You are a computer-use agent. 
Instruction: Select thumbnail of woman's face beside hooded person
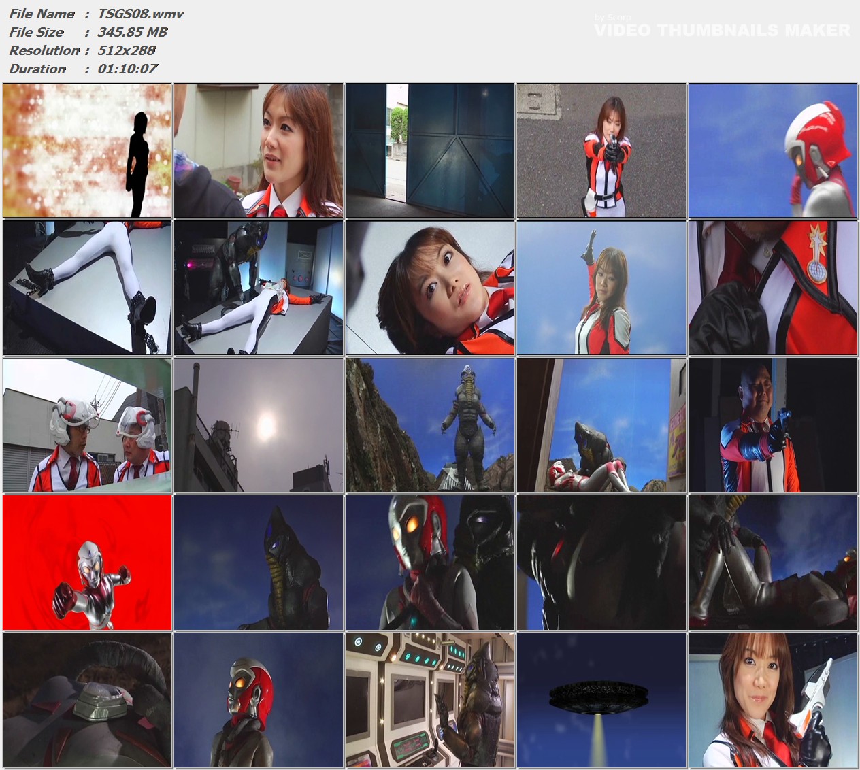point(259,150)
